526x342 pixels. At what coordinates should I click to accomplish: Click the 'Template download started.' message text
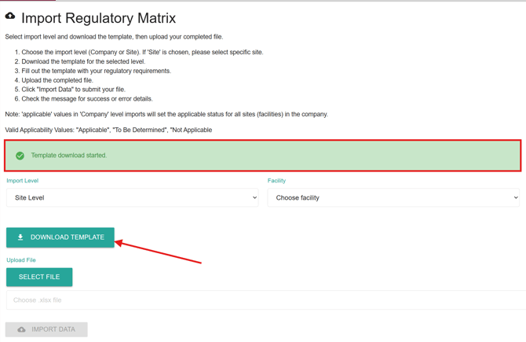click(69, 156)
